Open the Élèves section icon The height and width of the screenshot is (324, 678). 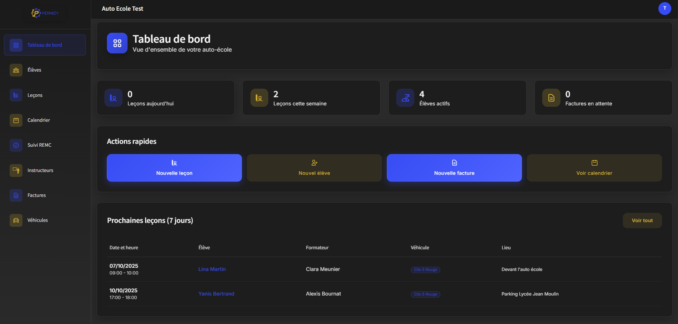pos(16,70)
